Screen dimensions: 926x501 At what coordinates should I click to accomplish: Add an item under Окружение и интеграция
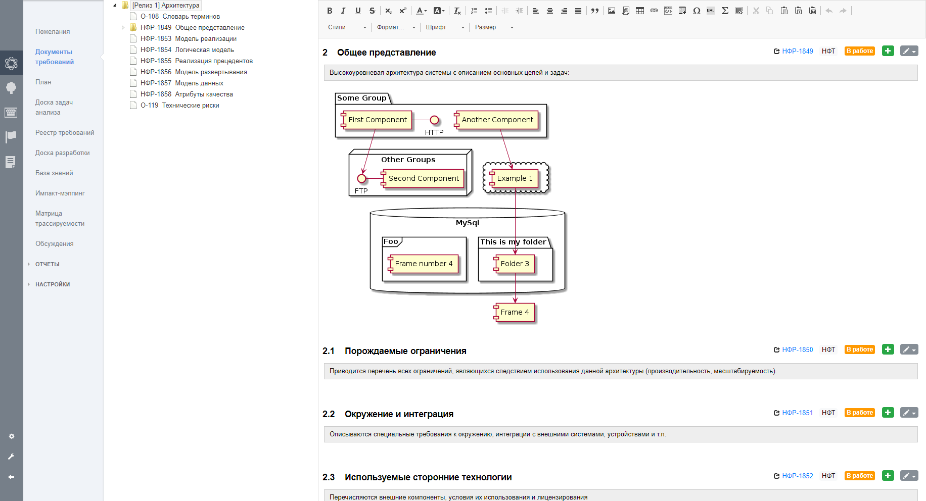pyautogui.click(x=888, y=413)
